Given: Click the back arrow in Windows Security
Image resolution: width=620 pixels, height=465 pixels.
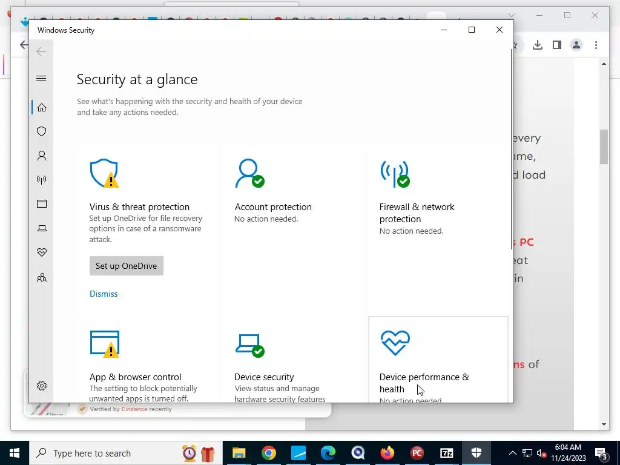Looking at the screenshot, I should [41, 51].
